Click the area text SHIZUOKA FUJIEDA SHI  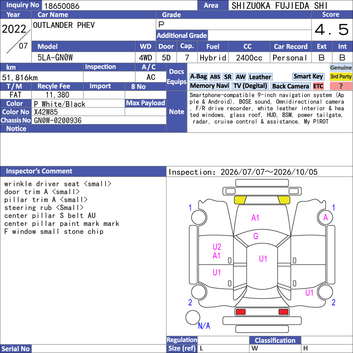coord(279,6)
